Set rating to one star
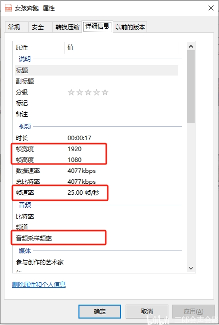 tap(71, 92)
